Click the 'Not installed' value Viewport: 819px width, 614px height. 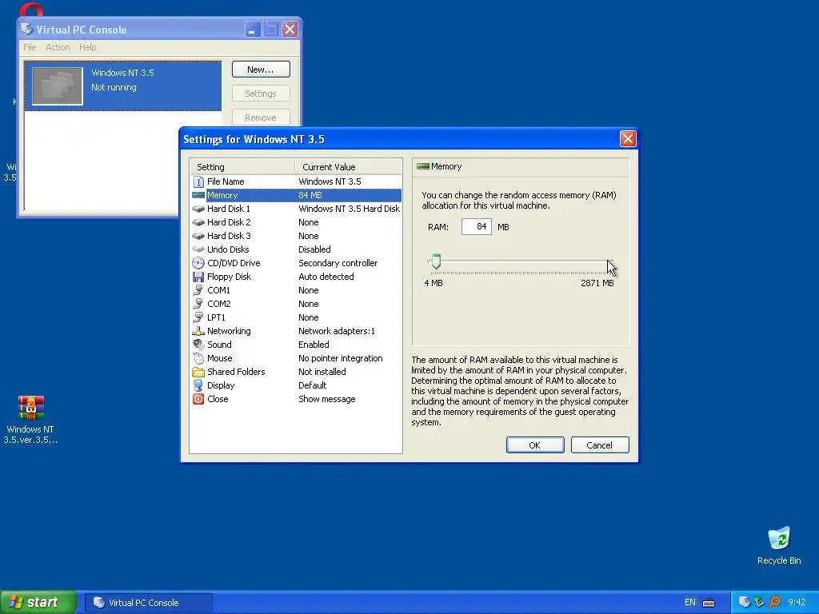click(x=322, y=372)
